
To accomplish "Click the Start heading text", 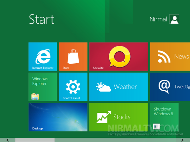I will (42, 19).
